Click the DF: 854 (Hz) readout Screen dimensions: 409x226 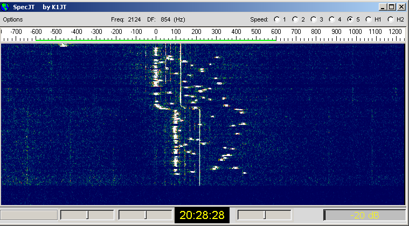[166, 19]
